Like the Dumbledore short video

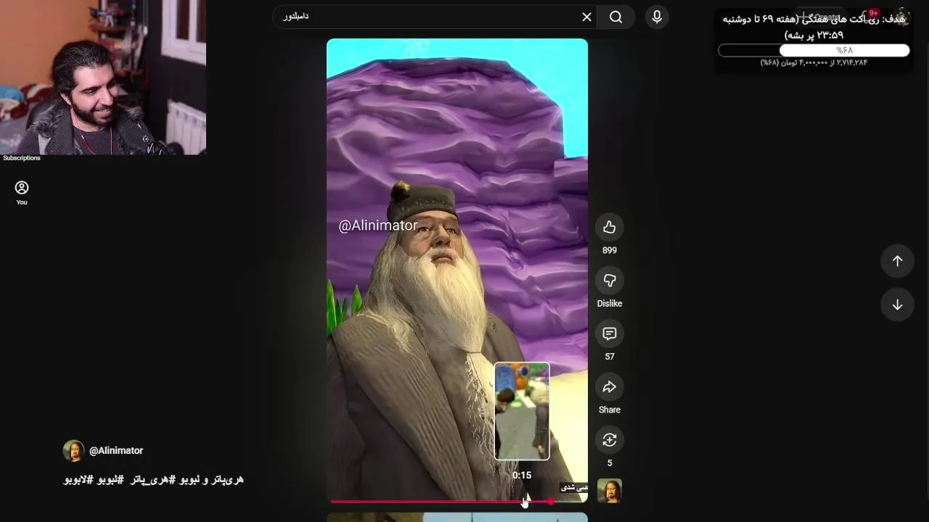pyautogui.click(x=609, y=228)
